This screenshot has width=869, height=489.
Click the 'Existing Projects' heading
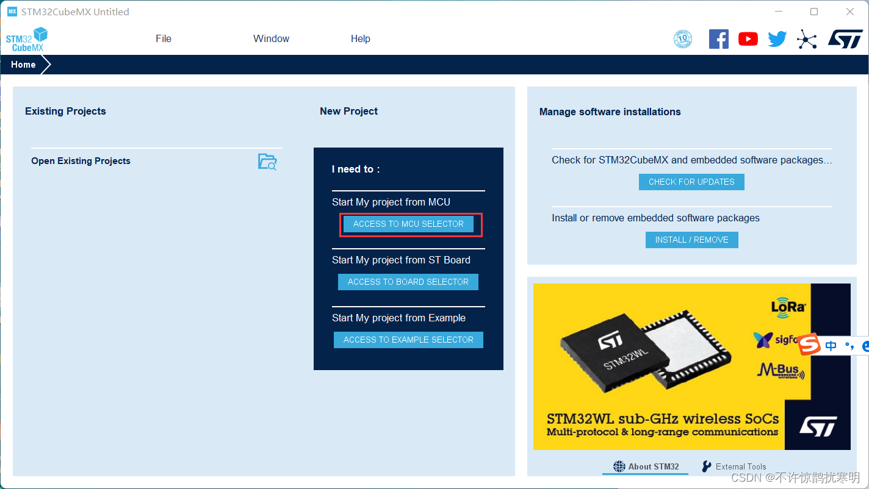[x=65, y=111]
